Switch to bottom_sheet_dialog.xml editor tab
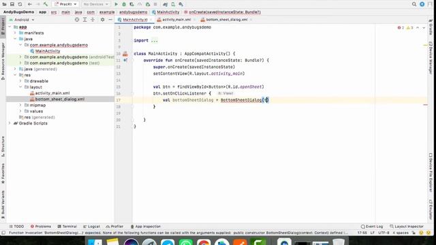The width and height of the screenshot is (436, 245). tap(226, 20)
